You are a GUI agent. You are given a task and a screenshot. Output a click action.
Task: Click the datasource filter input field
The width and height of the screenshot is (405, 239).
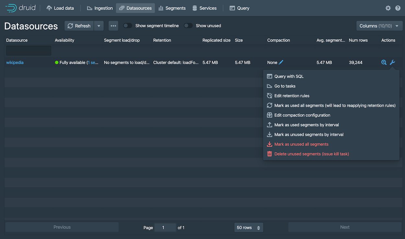(29, 50)
